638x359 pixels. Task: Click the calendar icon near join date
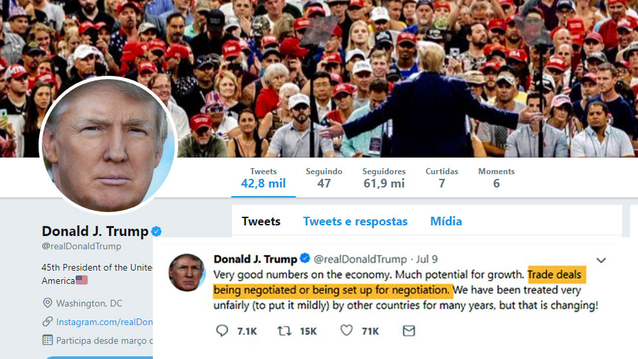click(x=48, y=340)
